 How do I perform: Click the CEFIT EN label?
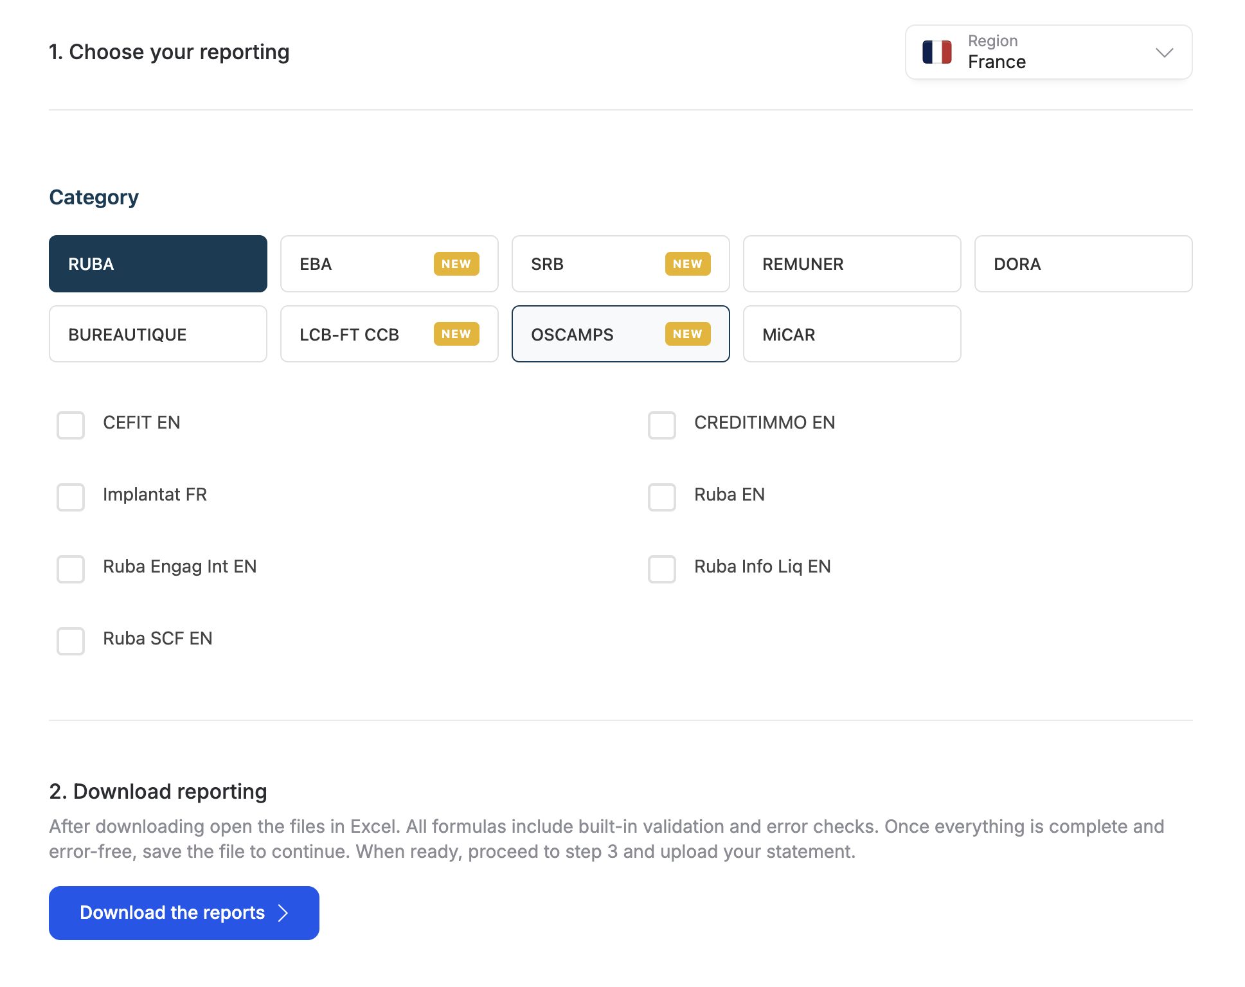click(x=141, y=423)
